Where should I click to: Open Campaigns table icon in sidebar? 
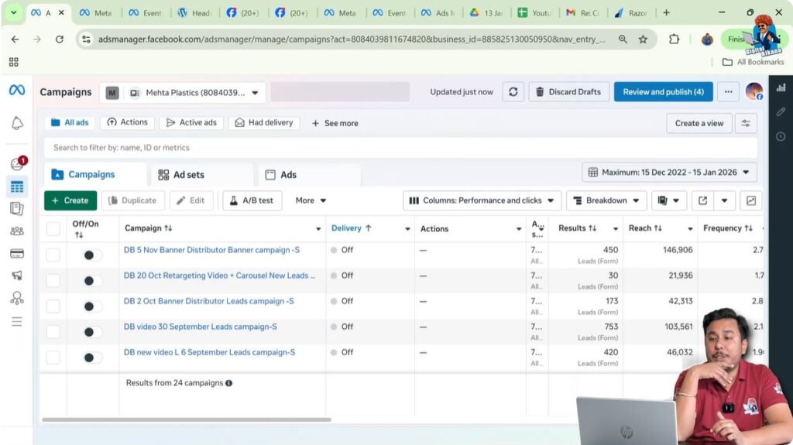[x=17, y=187]
